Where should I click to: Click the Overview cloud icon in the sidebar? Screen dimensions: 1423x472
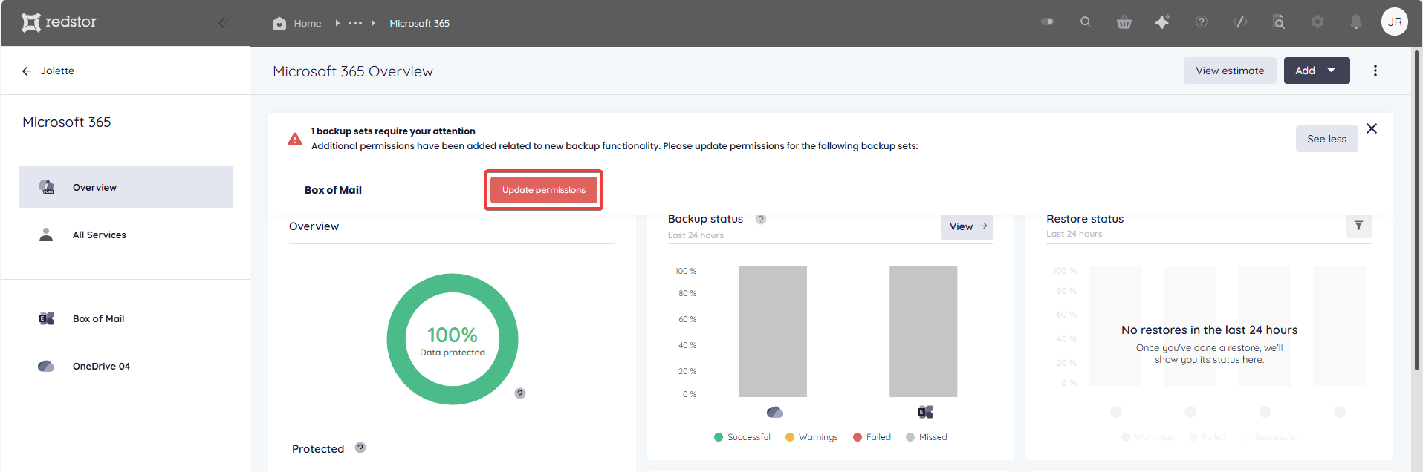pyautogui.click(x=46, y=187)
